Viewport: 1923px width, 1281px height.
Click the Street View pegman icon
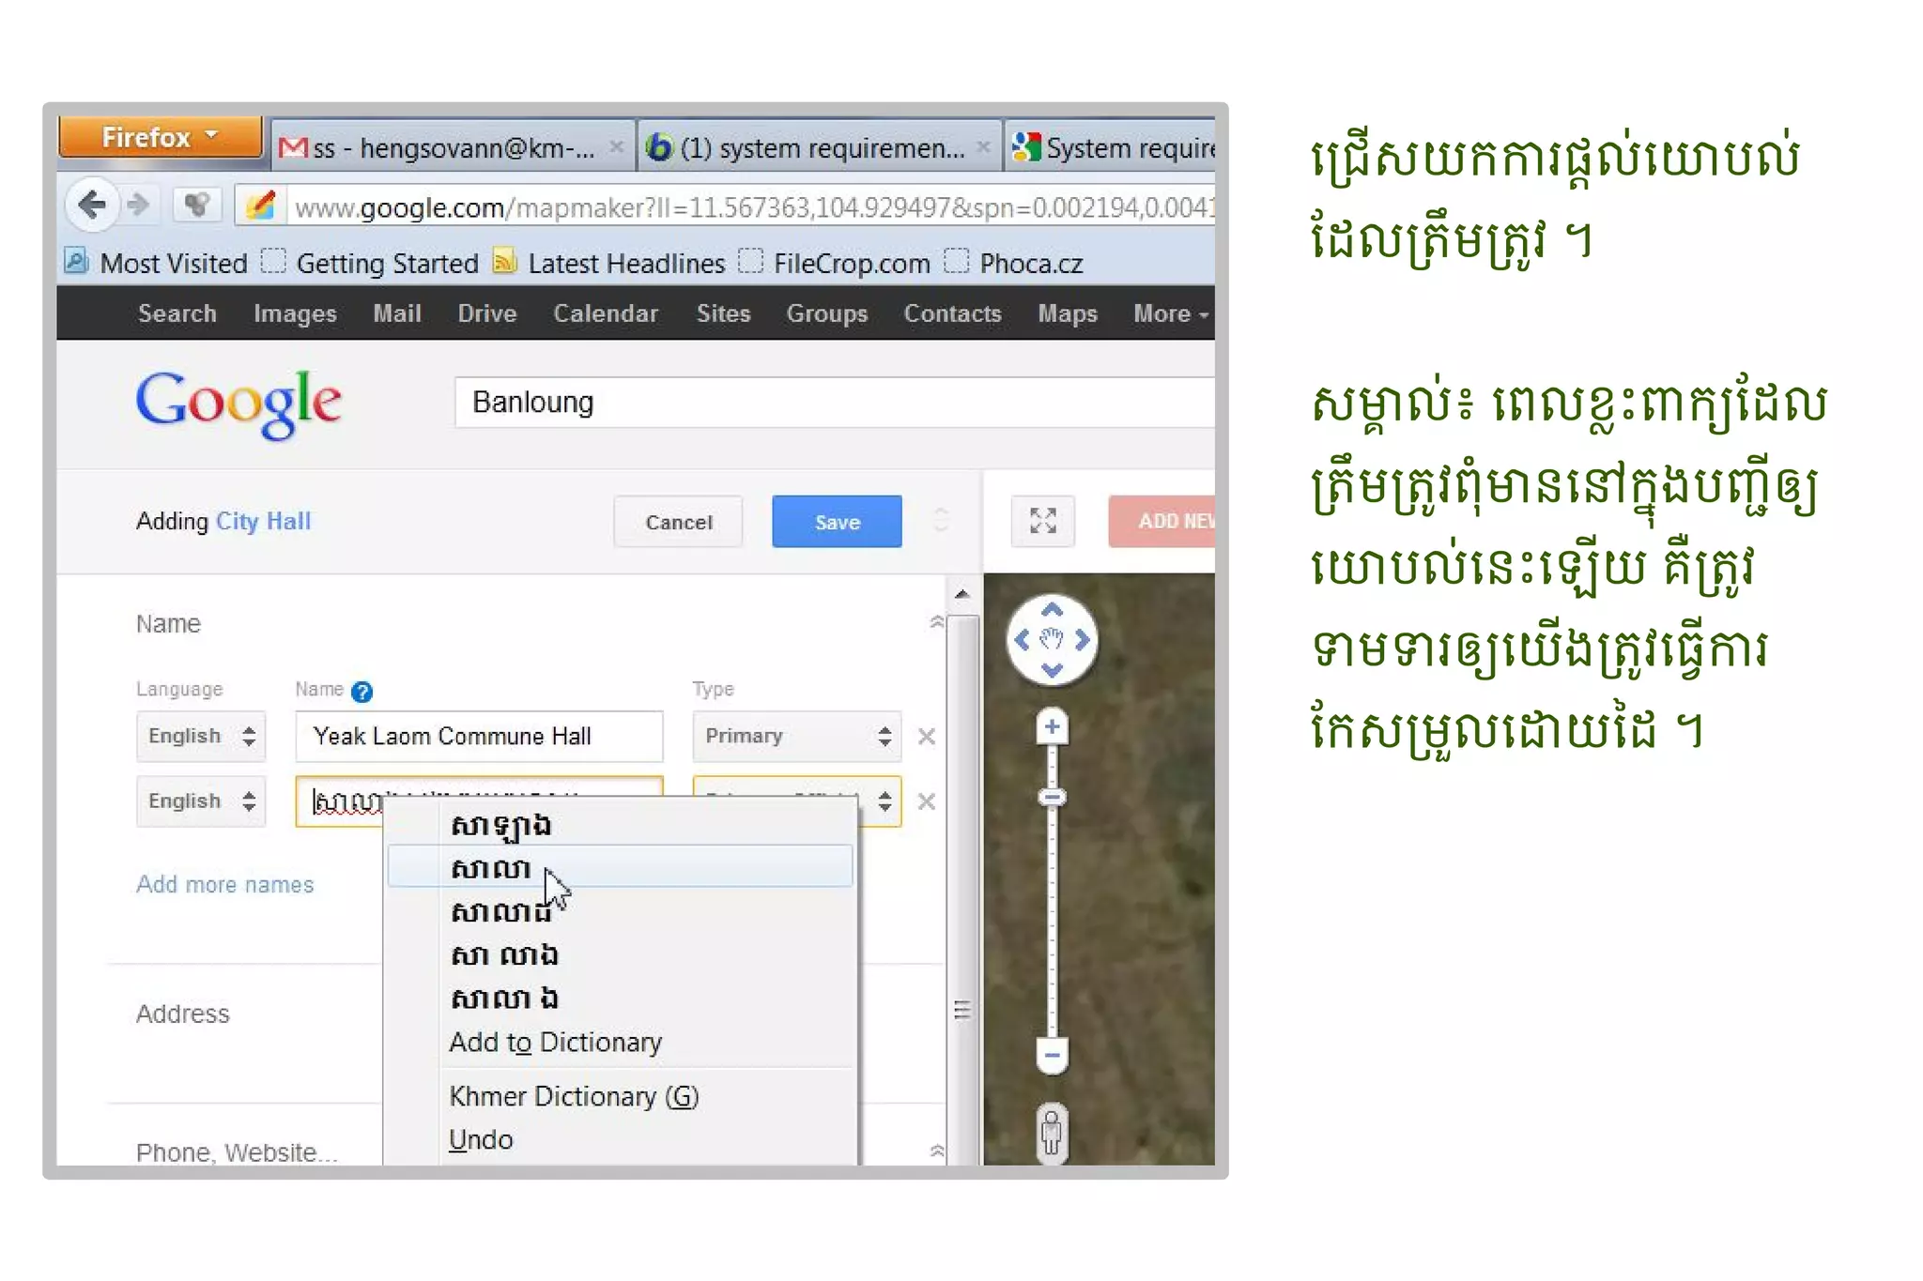click(x=1052, y=1132)
